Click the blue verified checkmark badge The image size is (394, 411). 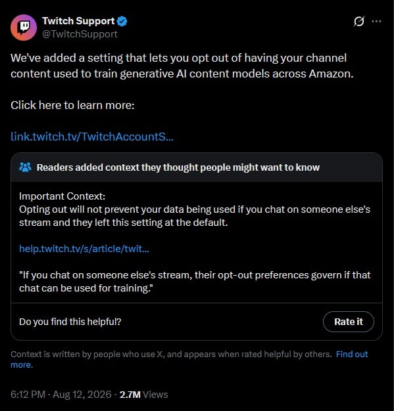pos(122,21)
